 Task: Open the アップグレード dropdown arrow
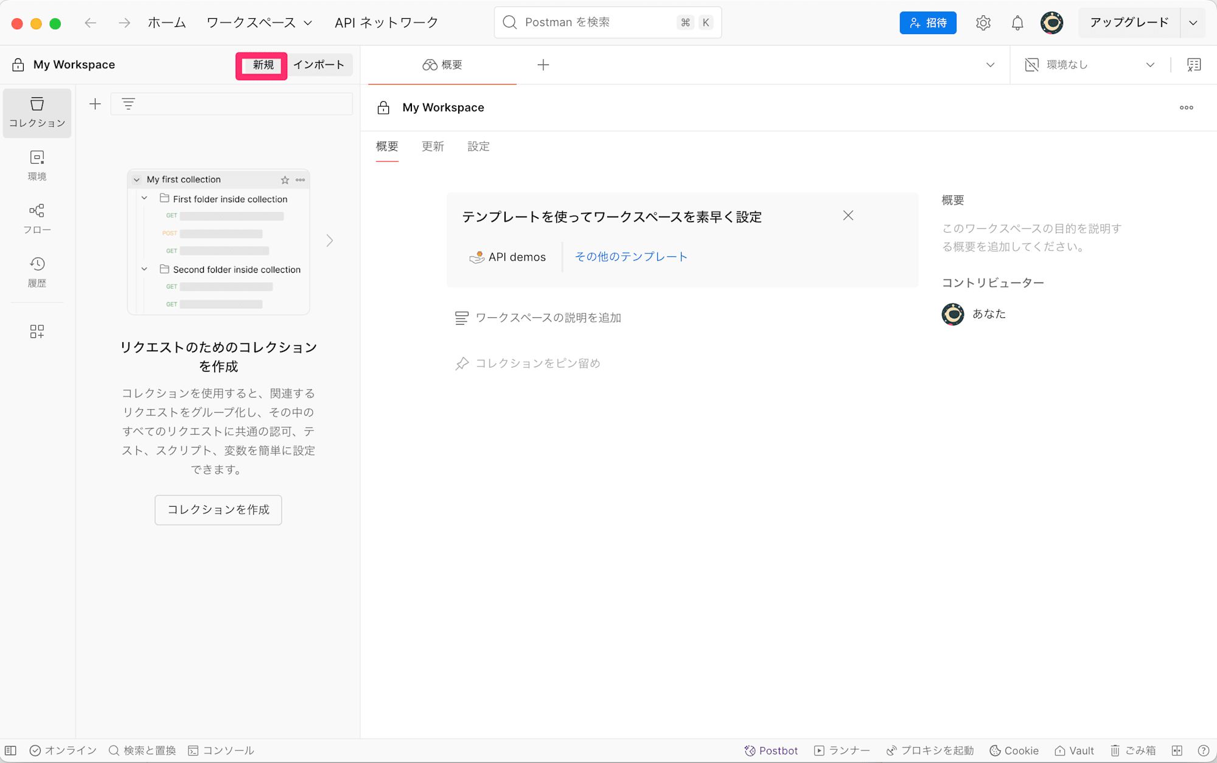coord(1193,23)
